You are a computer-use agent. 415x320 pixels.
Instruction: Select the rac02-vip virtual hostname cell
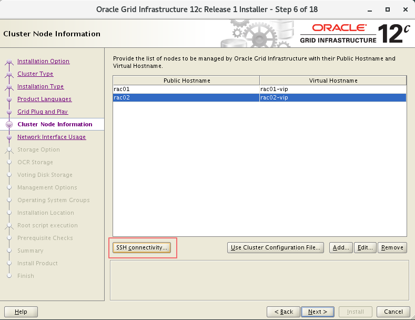point(332,97)
